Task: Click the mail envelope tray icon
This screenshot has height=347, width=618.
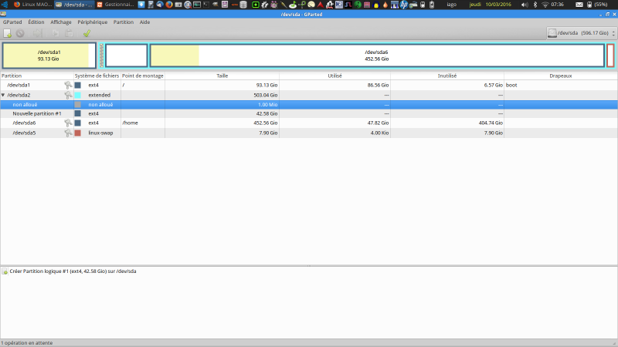Action: [x=579, y=5]
